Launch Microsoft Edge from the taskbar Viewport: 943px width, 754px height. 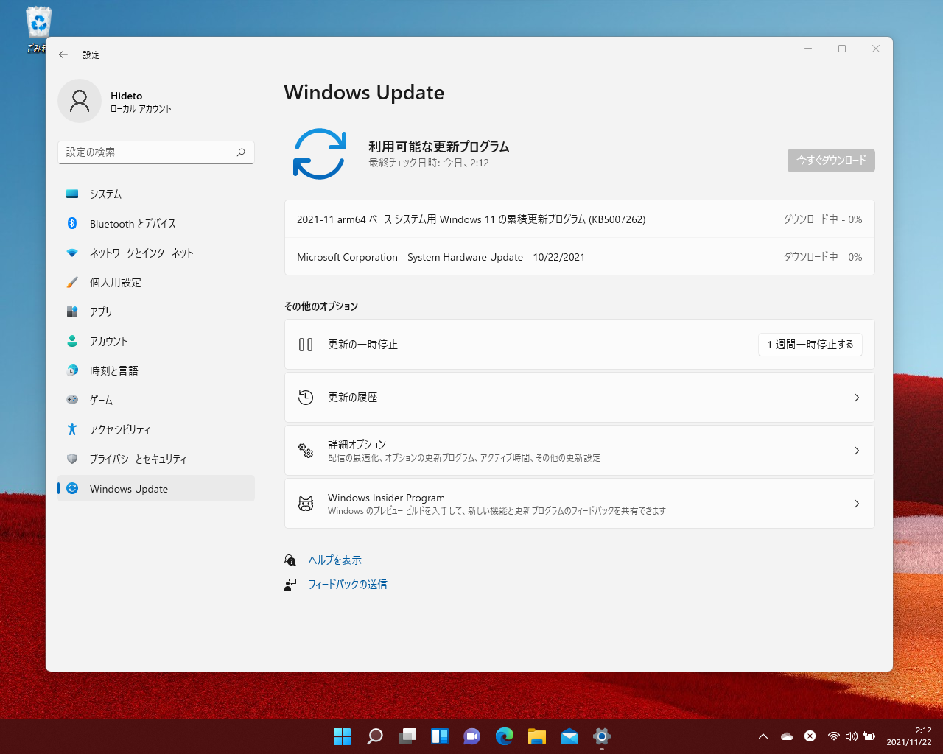pos(504,736)
